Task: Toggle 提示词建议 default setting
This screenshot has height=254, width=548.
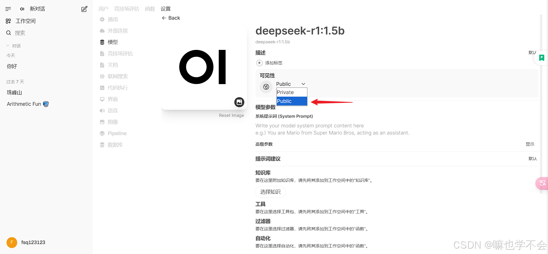Action: pyautogui.click(x=533, y=159)
